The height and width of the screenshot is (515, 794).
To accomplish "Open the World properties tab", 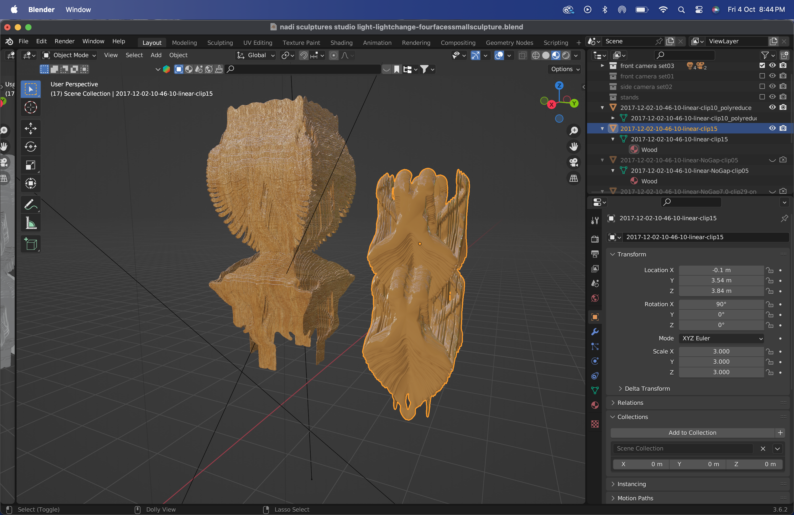I will 595,298.
